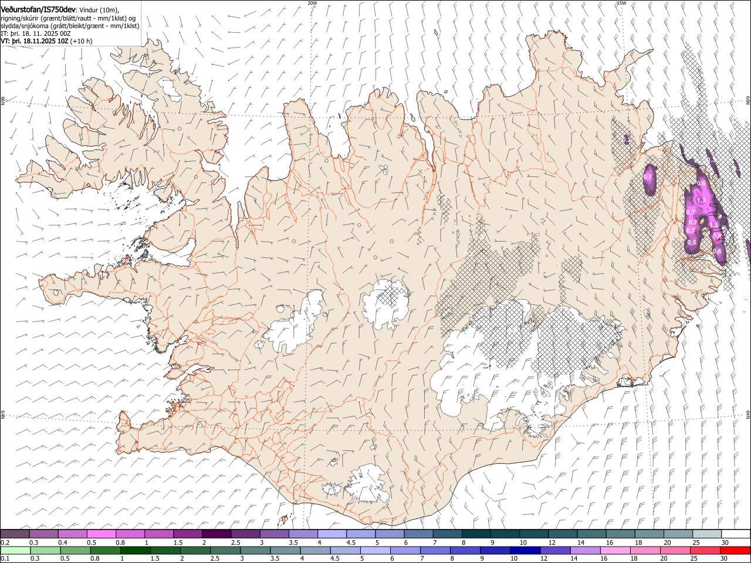
Task: Click the light grey 25 snow legend swatch
Action: pos(707,534)
